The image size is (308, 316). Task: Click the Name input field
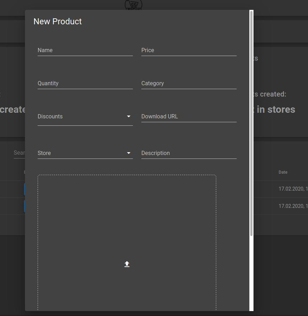point(85,50)
